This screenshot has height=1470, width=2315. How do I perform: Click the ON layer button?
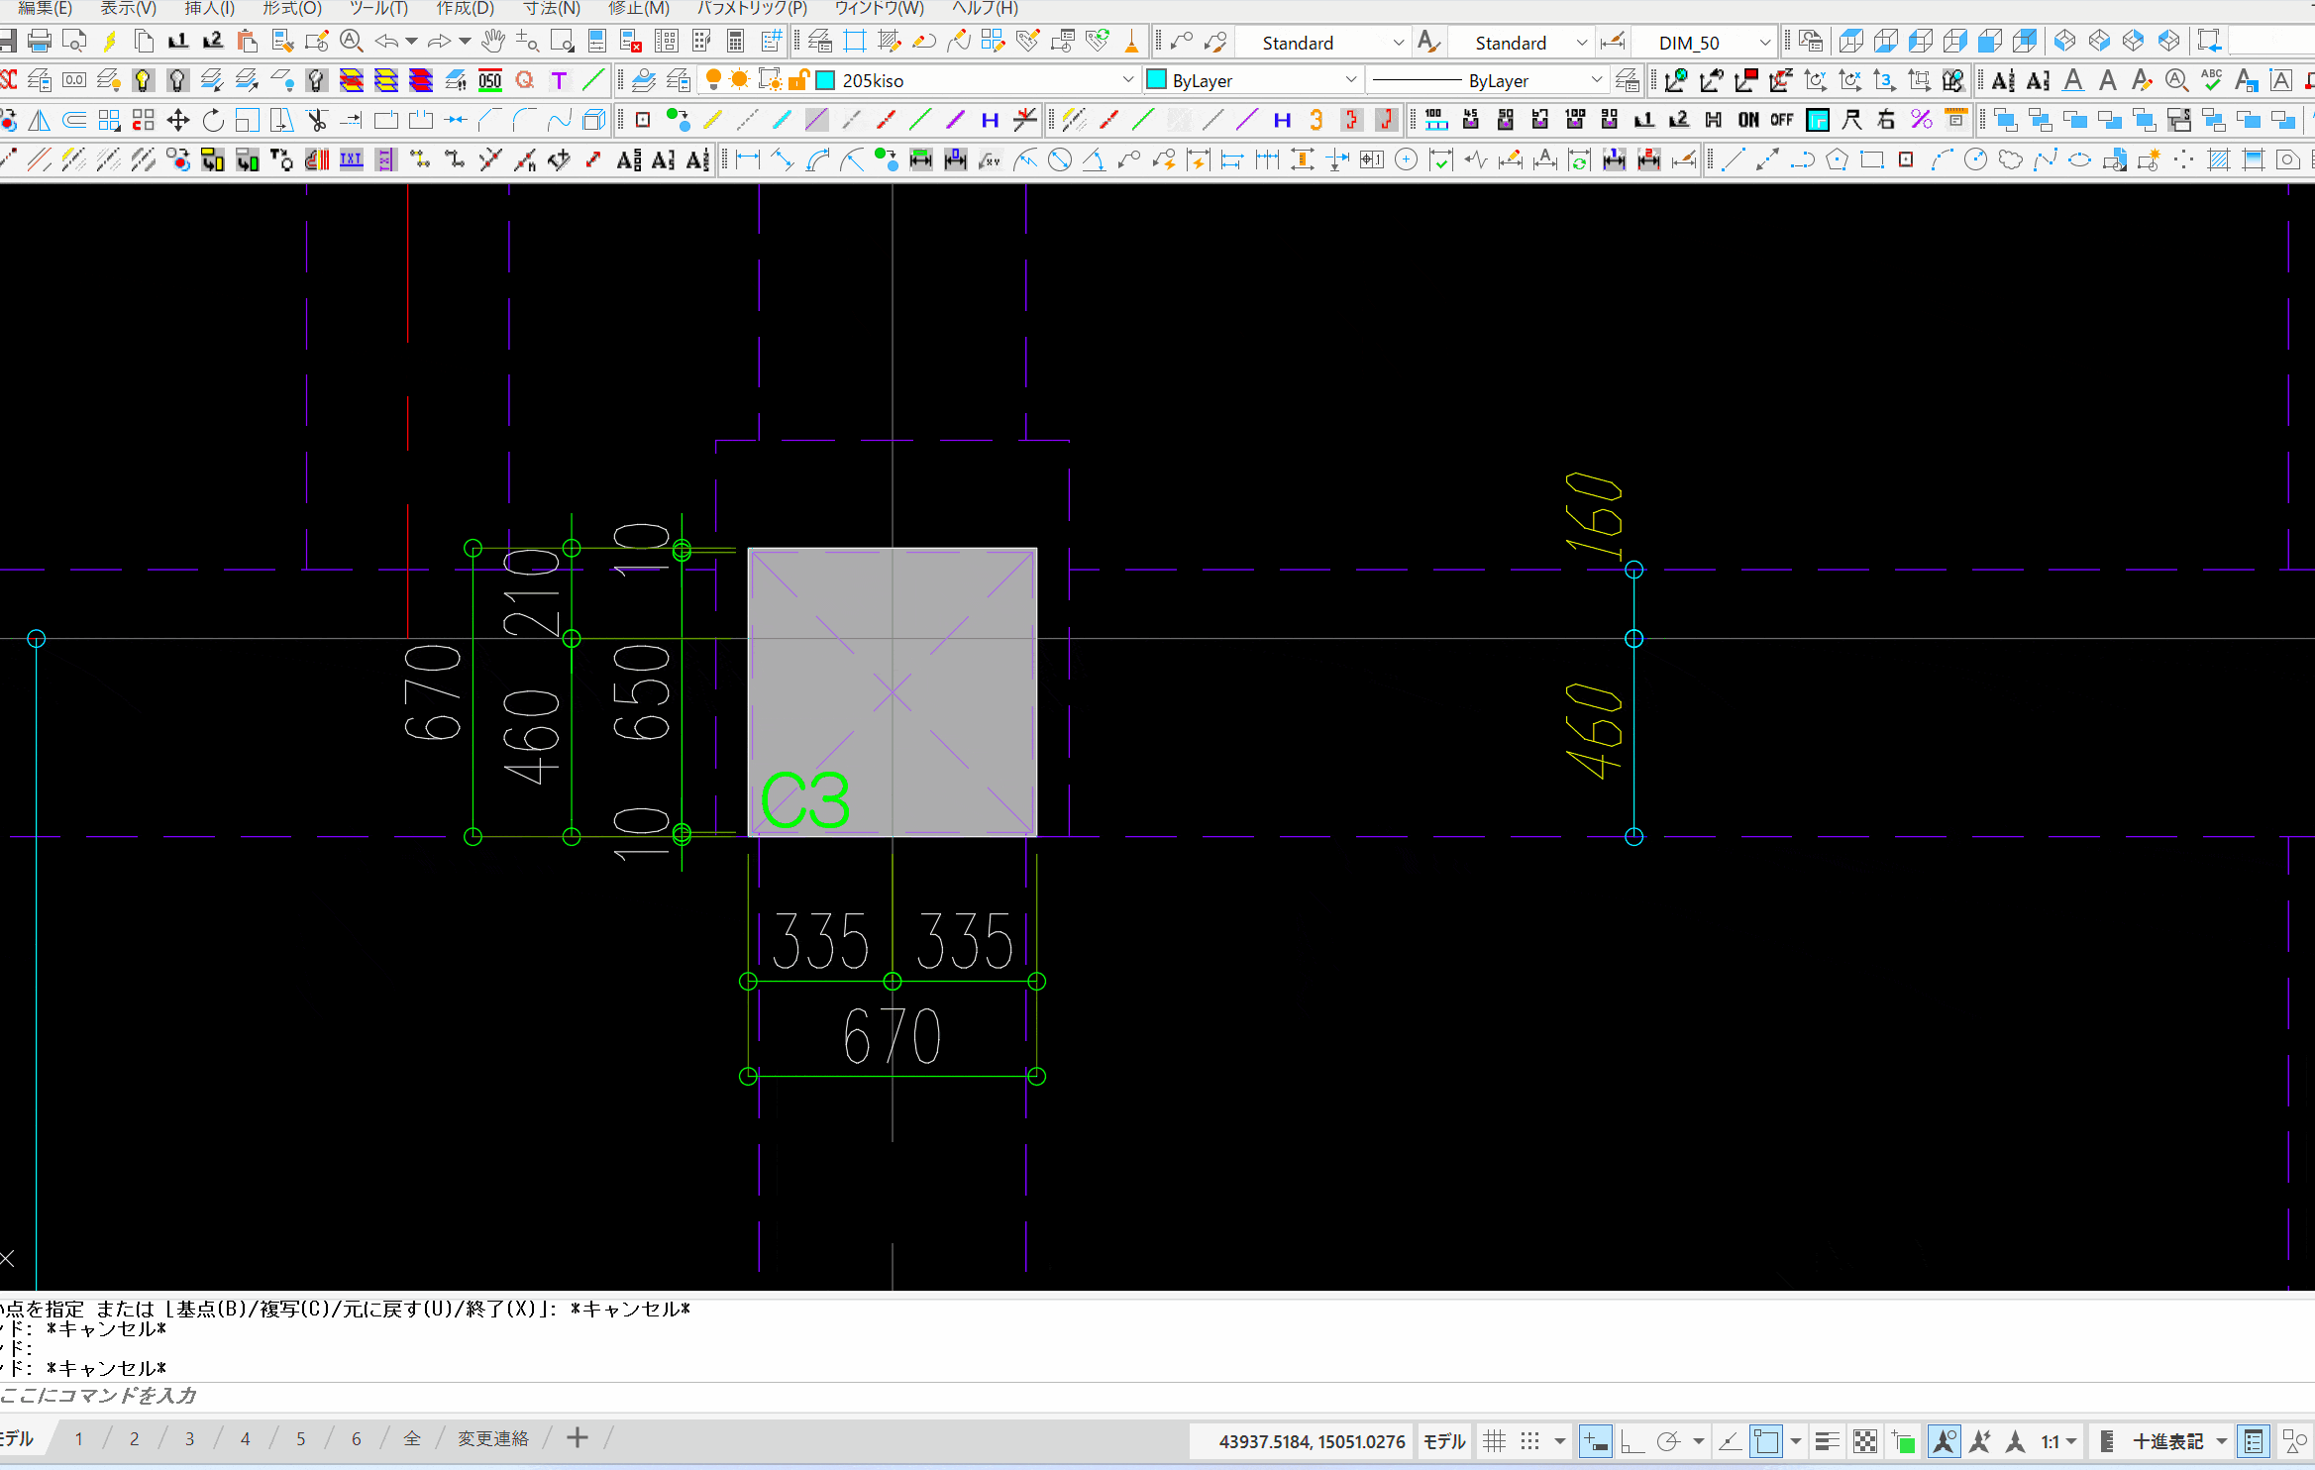pyautogui.click(x=1748, y=121)
